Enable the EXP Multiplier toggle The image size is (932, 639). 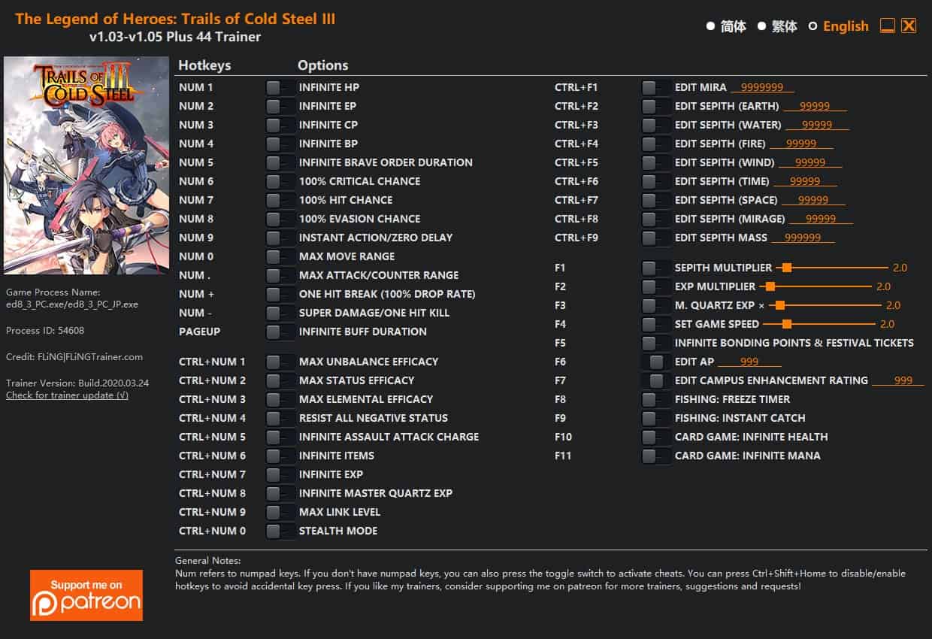pos(656,287)
